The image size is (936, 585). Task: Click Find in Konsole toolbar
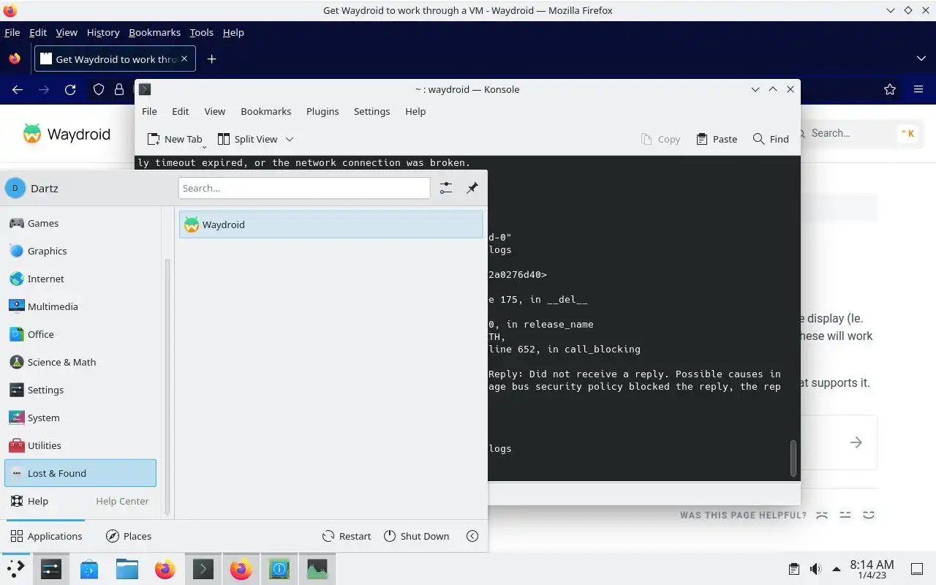[x=771, y=139]
